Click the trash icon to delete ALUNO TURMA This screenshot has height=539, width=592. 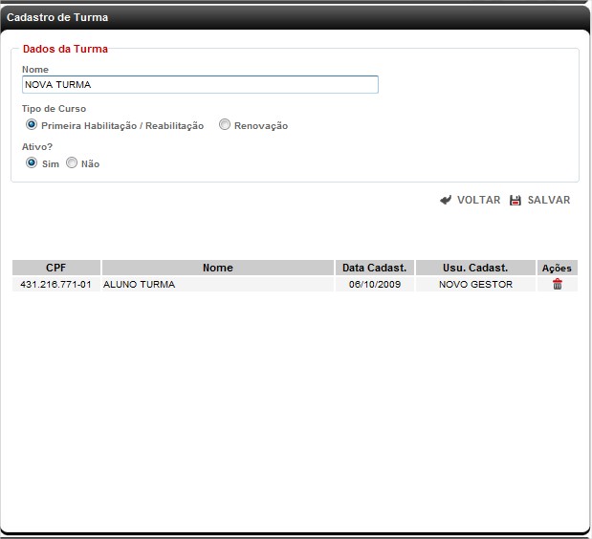point(557,284)
